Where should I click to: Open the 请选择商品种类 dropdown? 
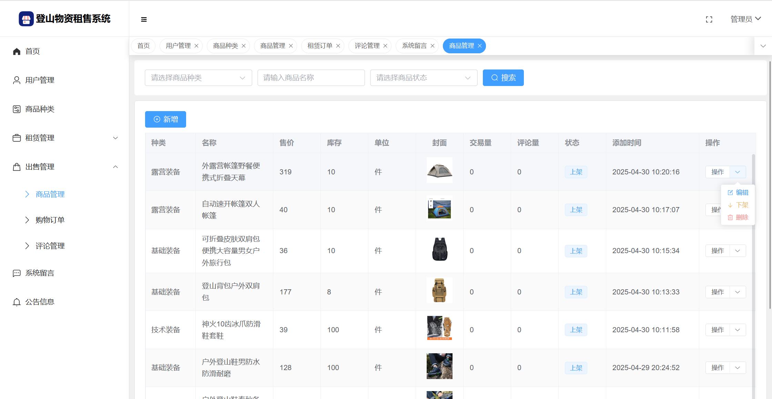click(198, 78)
